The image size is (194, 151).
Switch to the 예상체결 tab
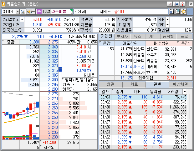tap(181, 84)
